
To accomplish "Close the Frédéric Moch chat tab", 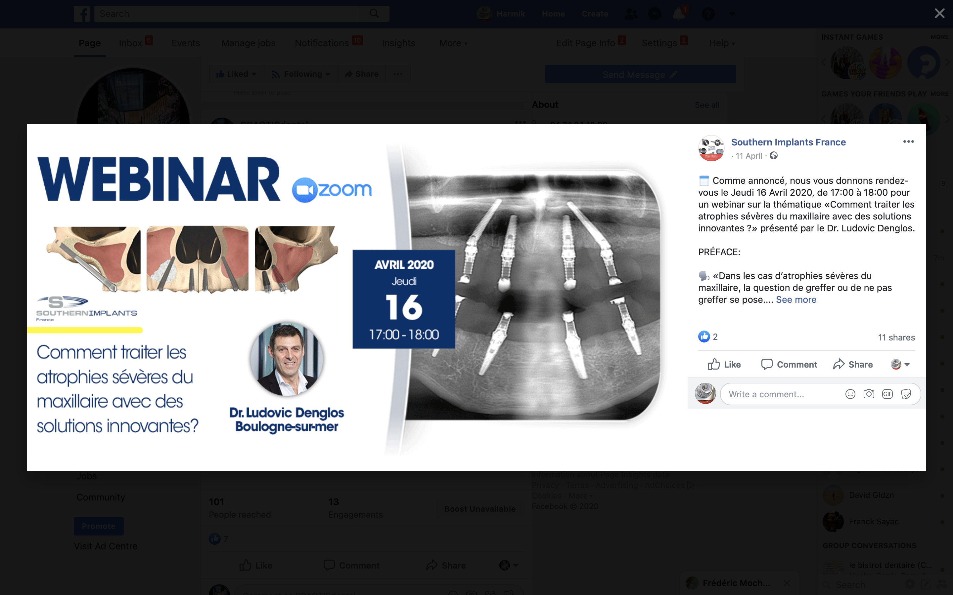I will [x=787, y=583].
